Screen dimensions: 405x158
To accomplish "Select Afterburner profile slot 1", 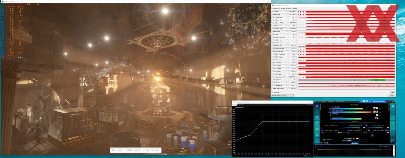I will tap(393, 112).
